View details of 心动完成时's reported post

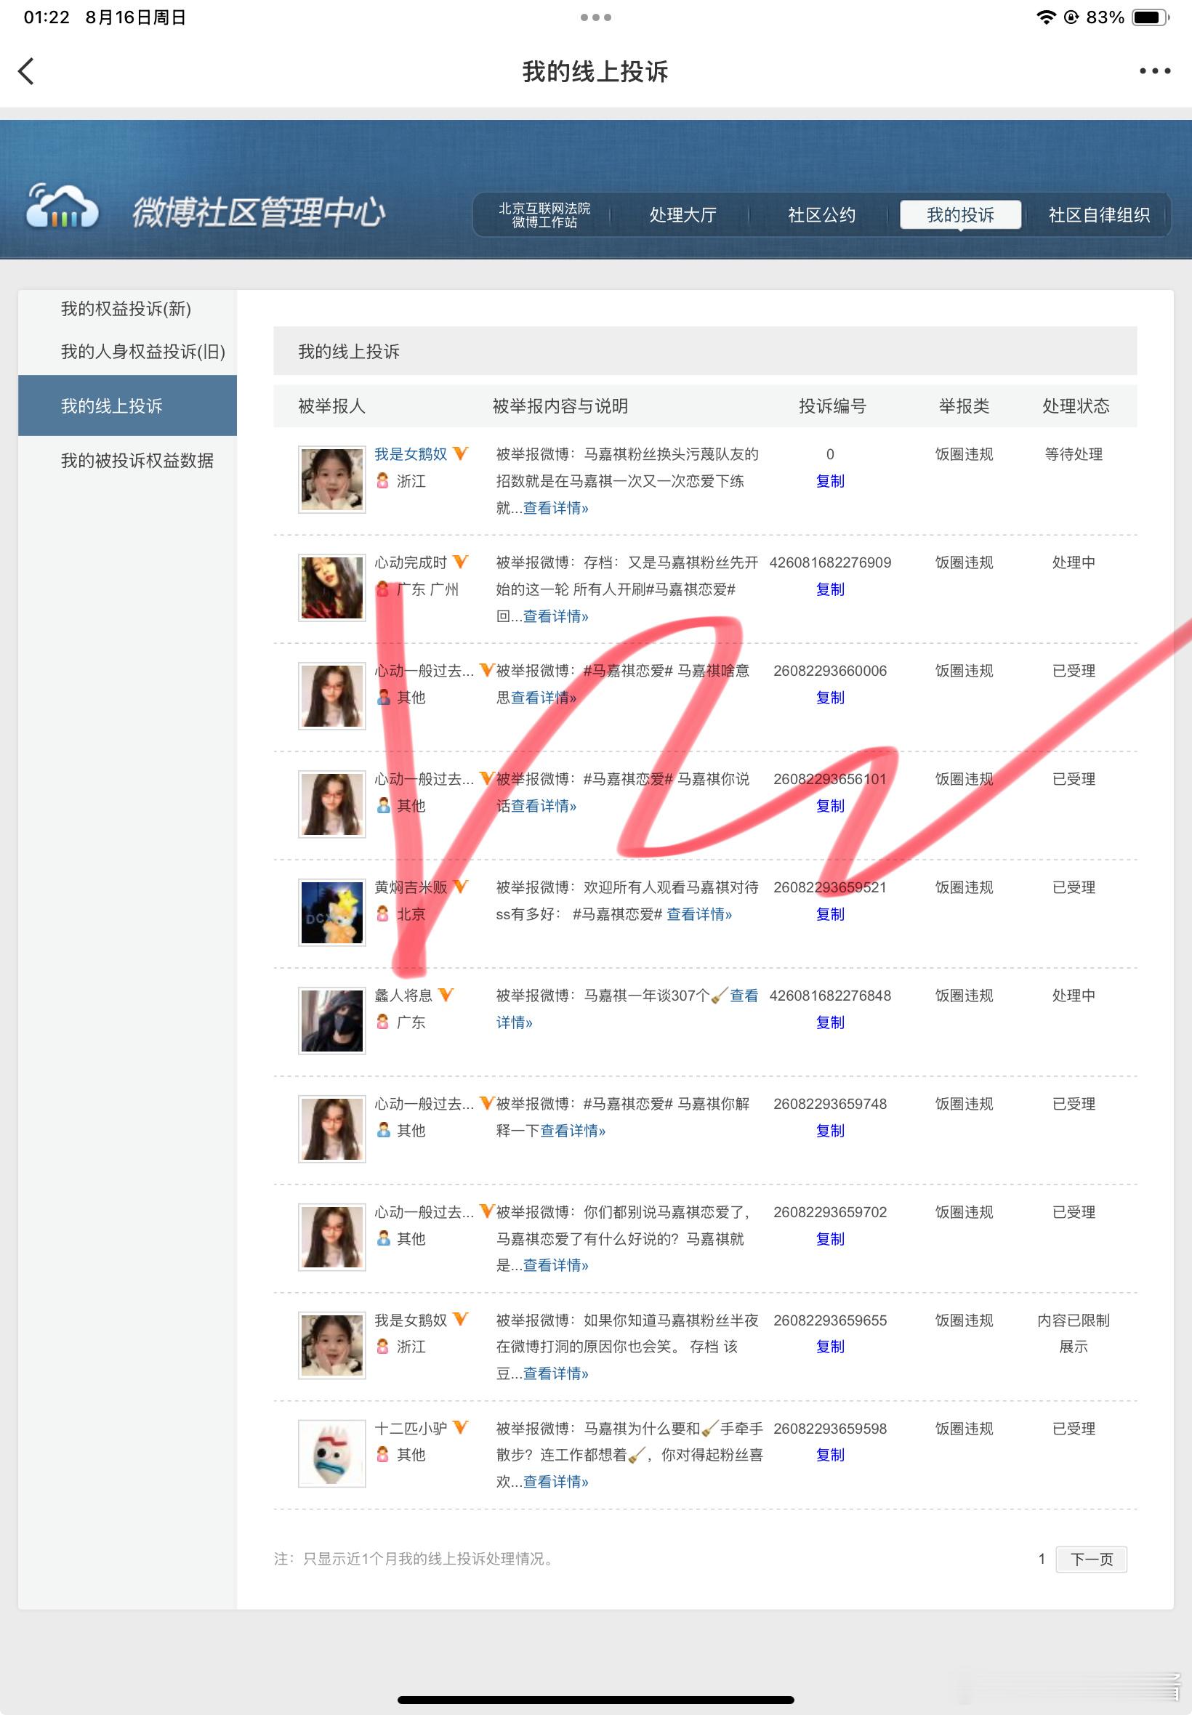pyautogui.click(x=556, y=616)
